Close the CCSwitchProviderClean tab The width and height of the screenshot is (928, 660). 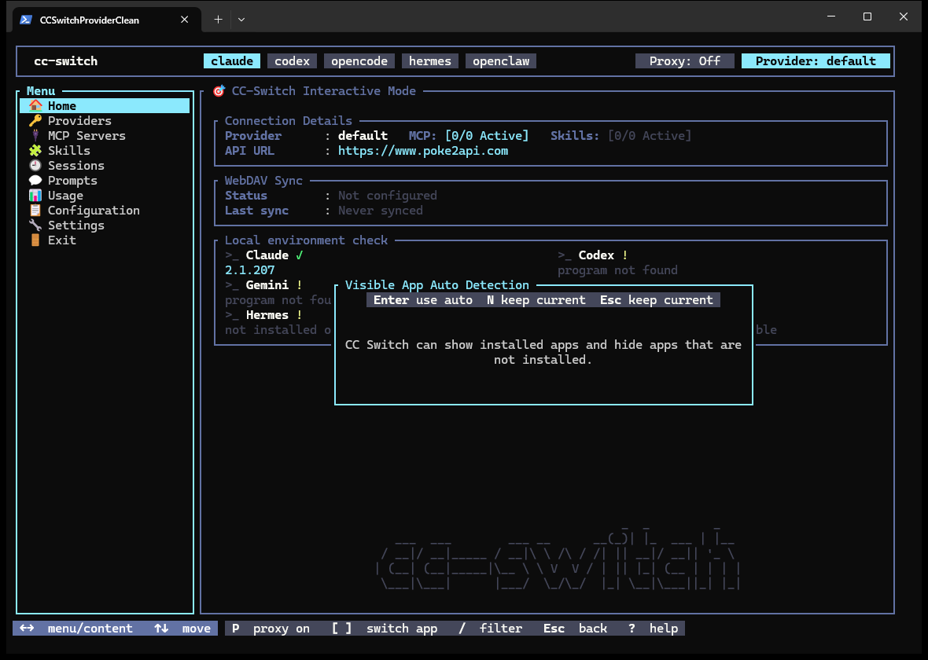[185, 20]
